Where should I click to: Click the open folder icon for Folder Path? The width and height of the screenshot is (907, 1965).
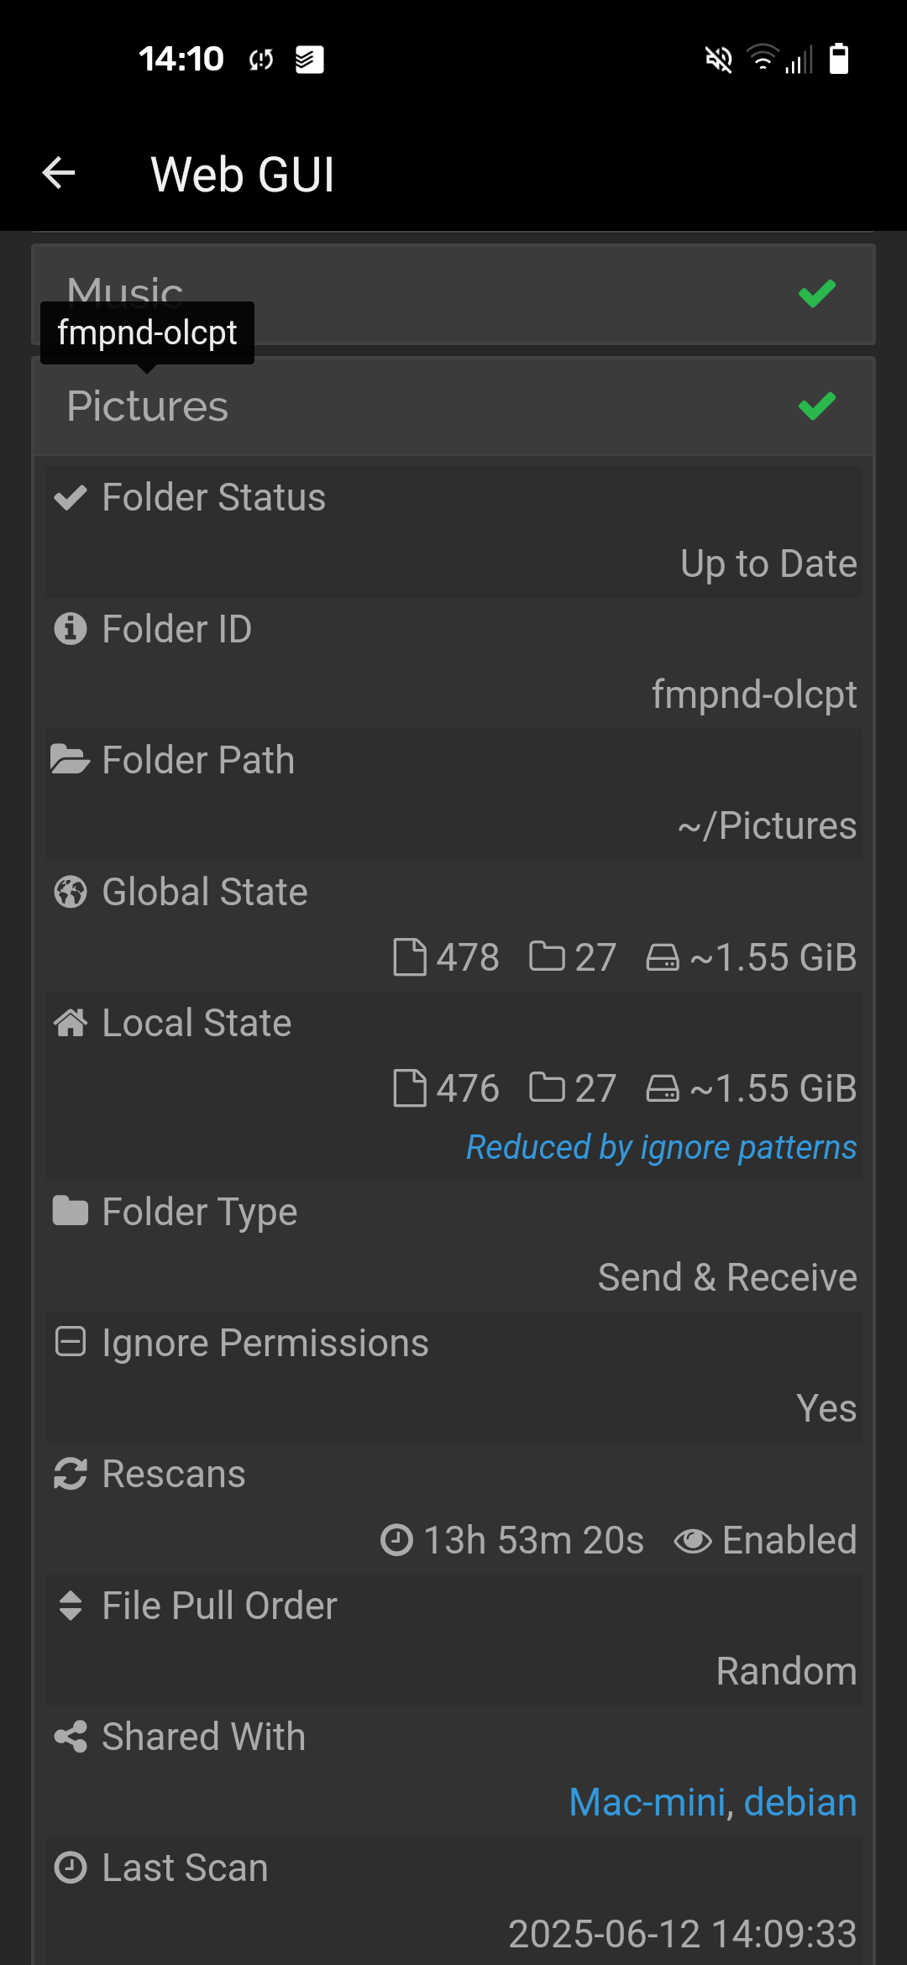[71, 760]
